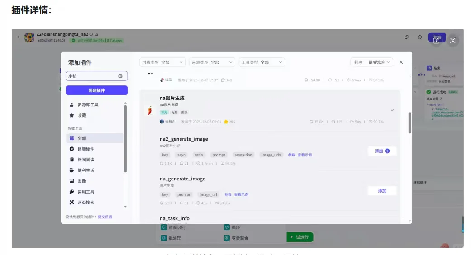Screen dimensions: 472x255
Task: Clear the 米核 search field
Action: tap(120, 76)
